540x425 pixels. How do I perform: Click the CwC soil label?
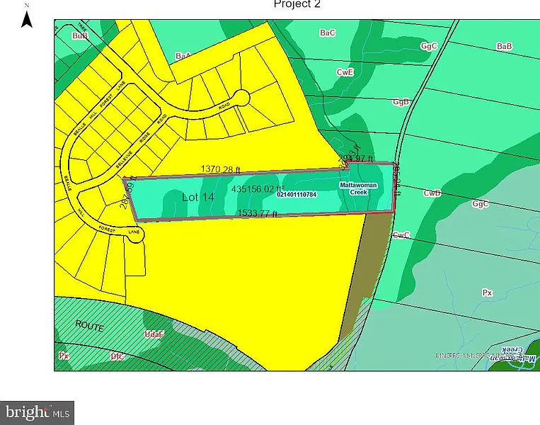pos(401,234)
